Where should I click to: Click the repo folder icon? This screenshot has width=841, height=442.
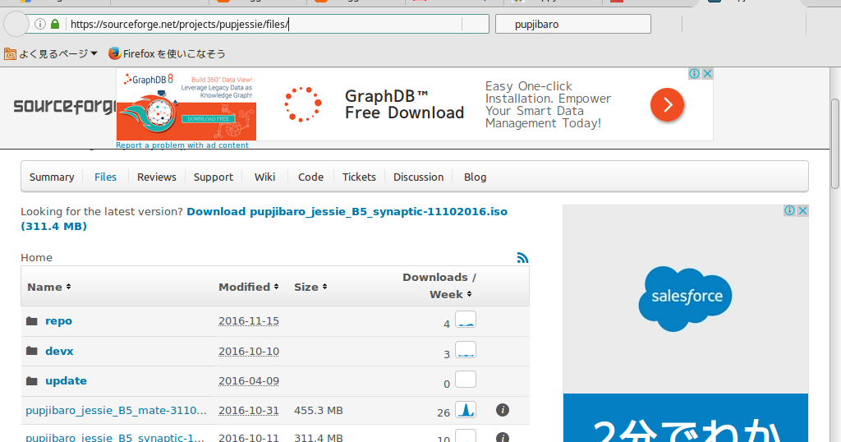(32, 320)
